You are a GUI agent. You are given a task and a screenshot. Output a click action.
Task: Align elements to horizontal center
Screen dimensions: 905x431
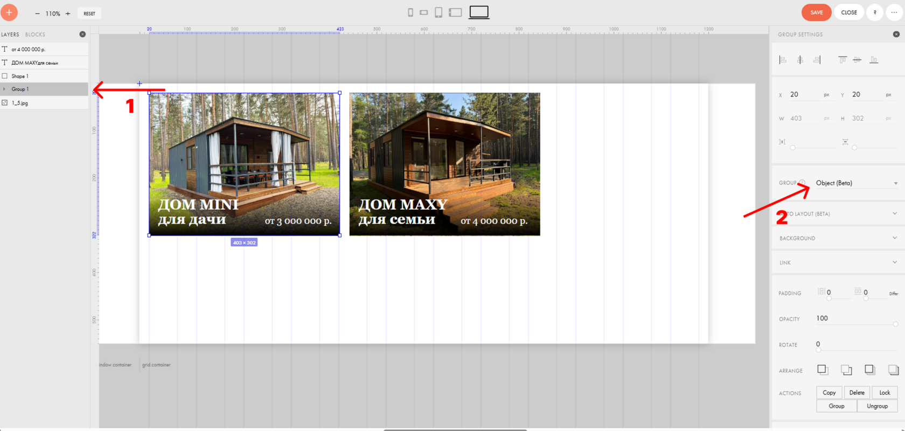(800, 60)
